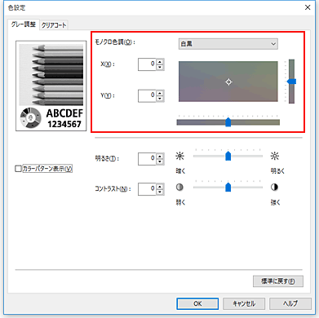Click the horizontal X tone slider handle

click(228, 122)
